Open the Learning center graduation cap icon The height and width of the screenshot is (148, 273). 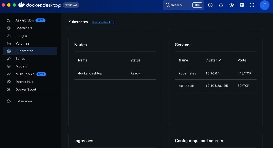tap(231, 5)
